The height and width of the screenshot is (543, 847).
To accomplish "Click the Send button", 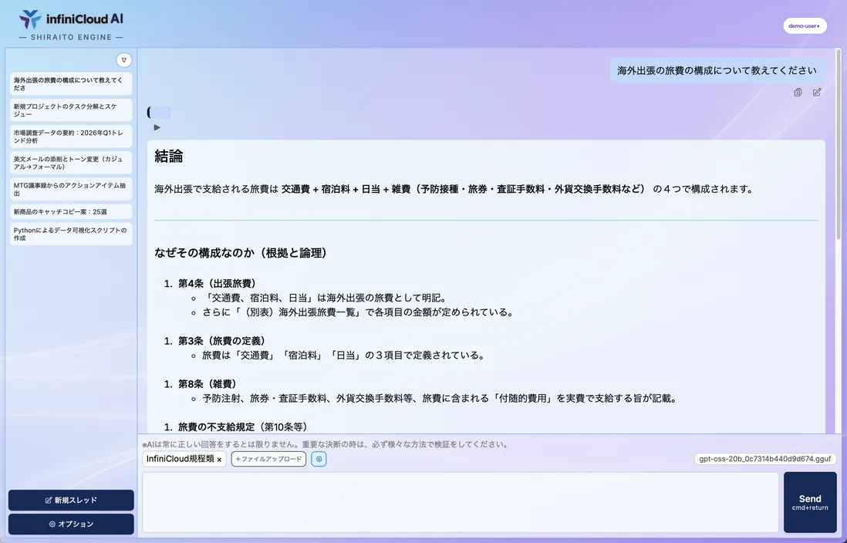I will [x=810, y=502].
